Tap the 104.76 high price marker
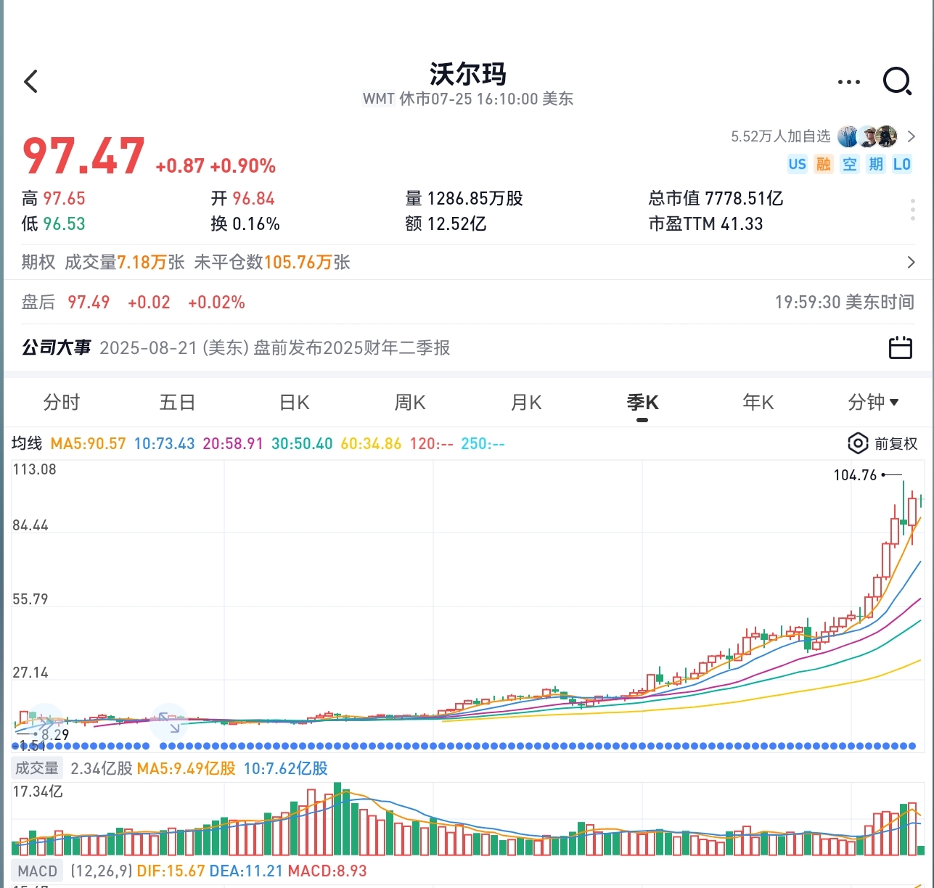The width and height of the screenshot is (934, 888). coord(855,475)
